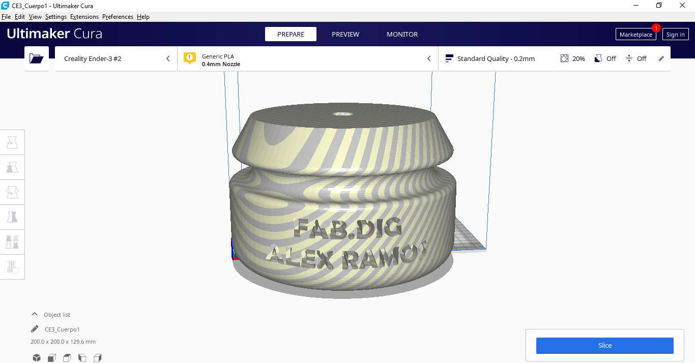
Task: Select the CE3_Cuerpo1 object in list
Action: (62, 329)
